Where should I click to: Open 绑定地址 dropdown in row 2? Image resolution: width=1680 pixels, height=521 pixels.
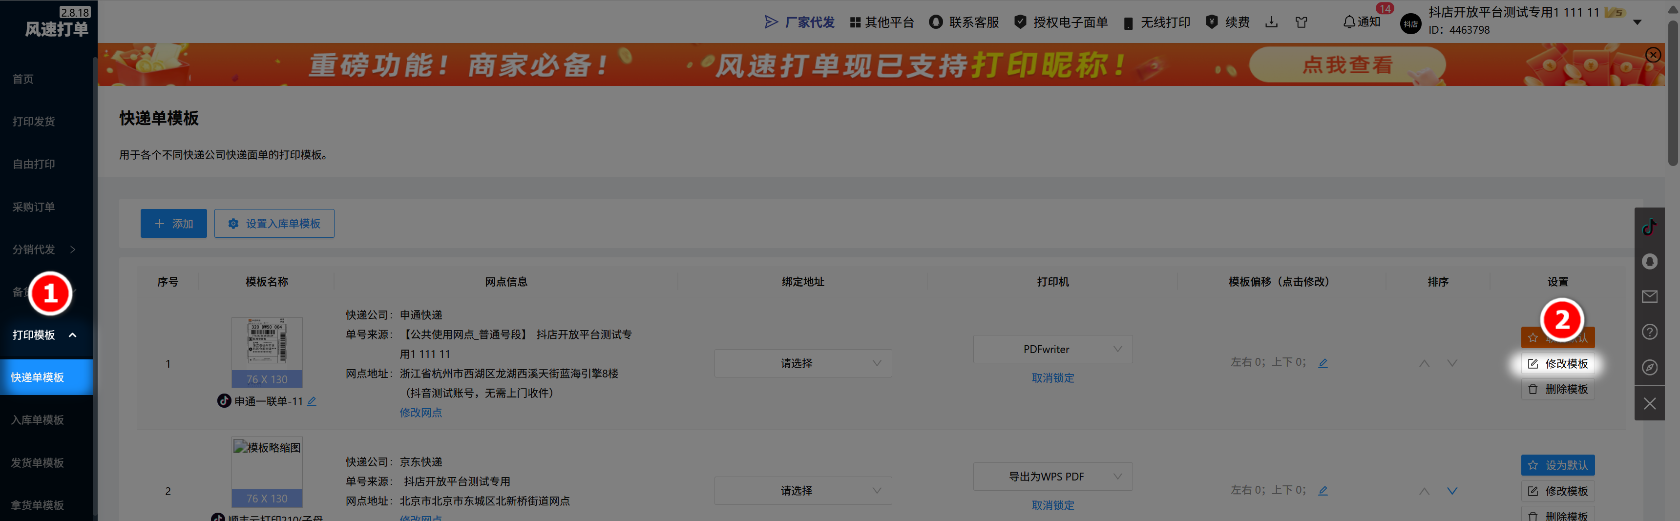click(x=803, y=490)
